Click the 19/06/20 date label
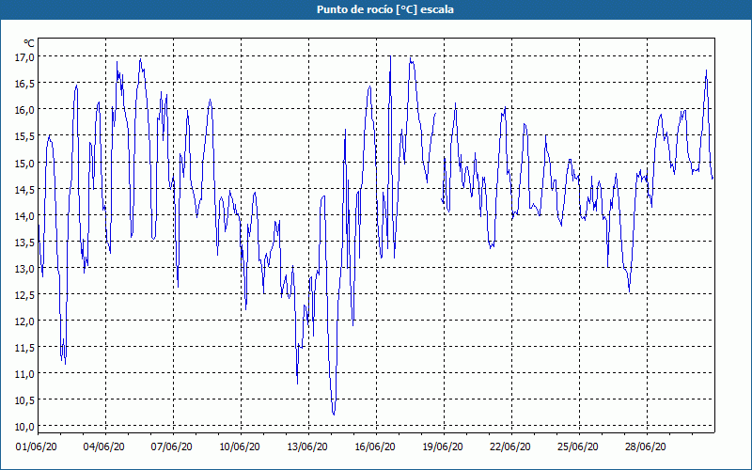This screenshot has width=752, height=470. point(443,446)
